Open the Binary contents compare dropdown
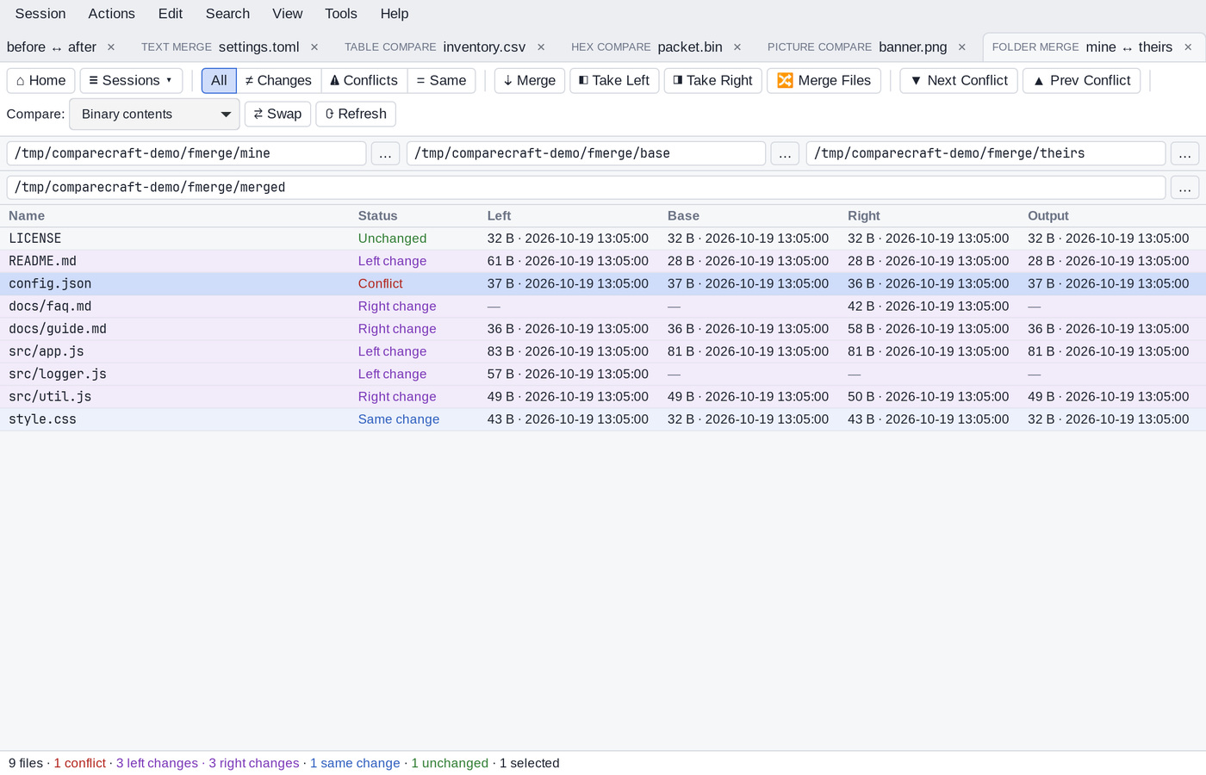 [154, 114]
